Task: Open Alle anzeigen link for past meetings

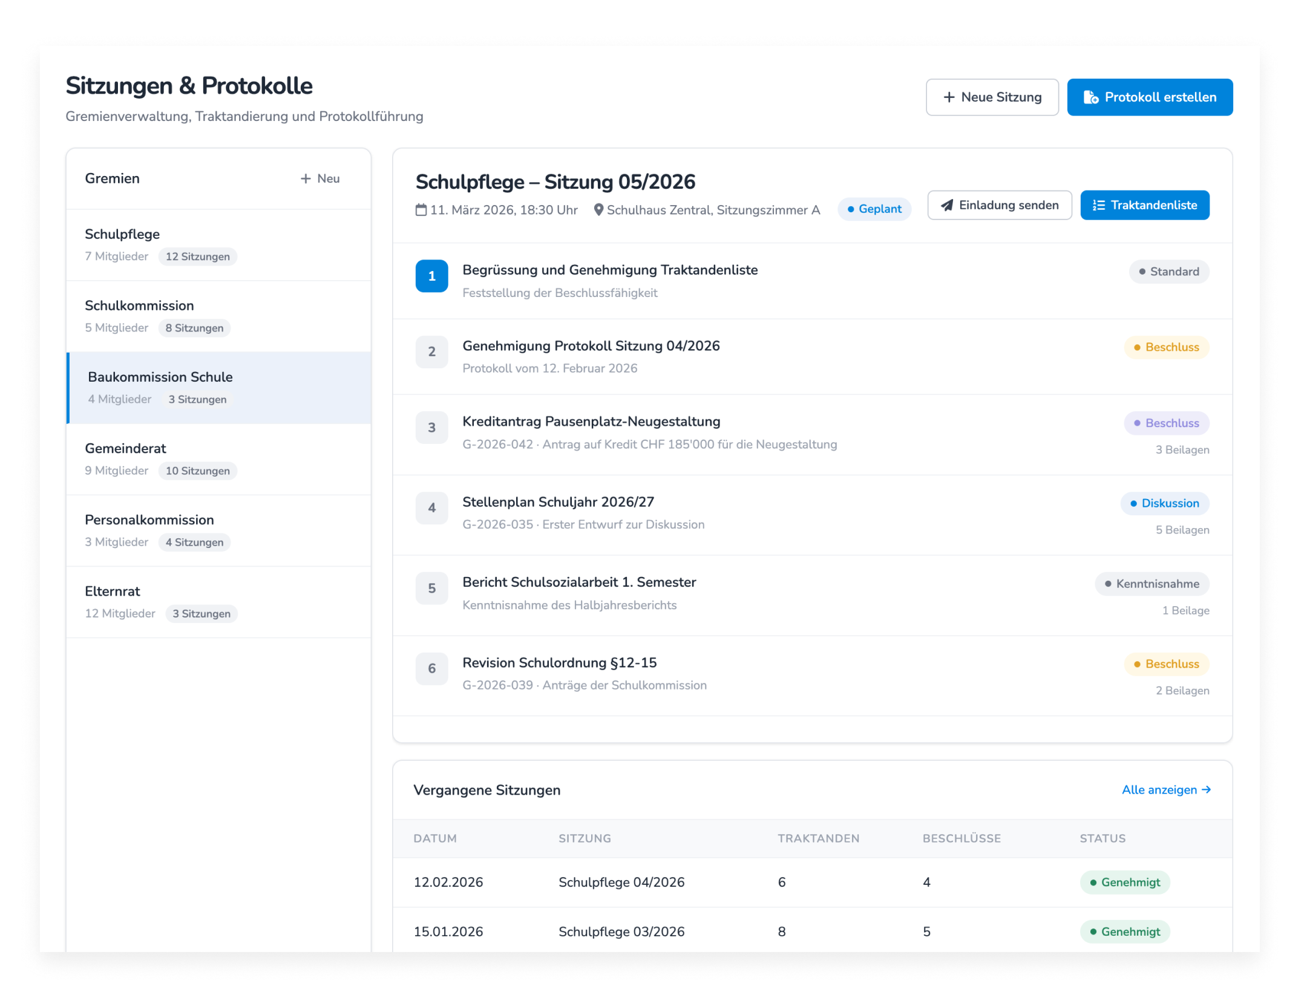Action: 1165,790
